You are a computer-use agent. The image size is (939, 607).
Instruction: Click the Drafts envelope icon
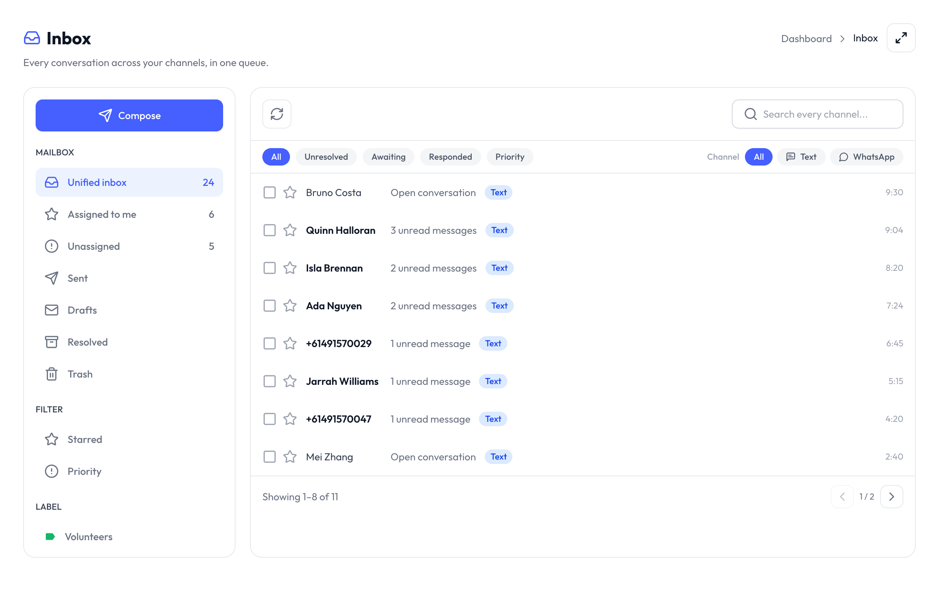pyautogui.click(x=51, y=310)
